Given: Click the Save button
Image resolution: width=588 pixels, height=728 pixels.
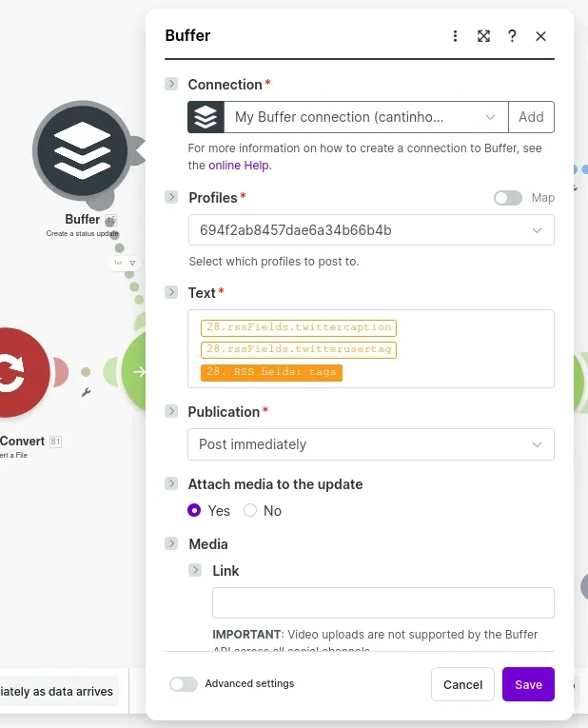Looking at the screenshot, I should 528,684.
